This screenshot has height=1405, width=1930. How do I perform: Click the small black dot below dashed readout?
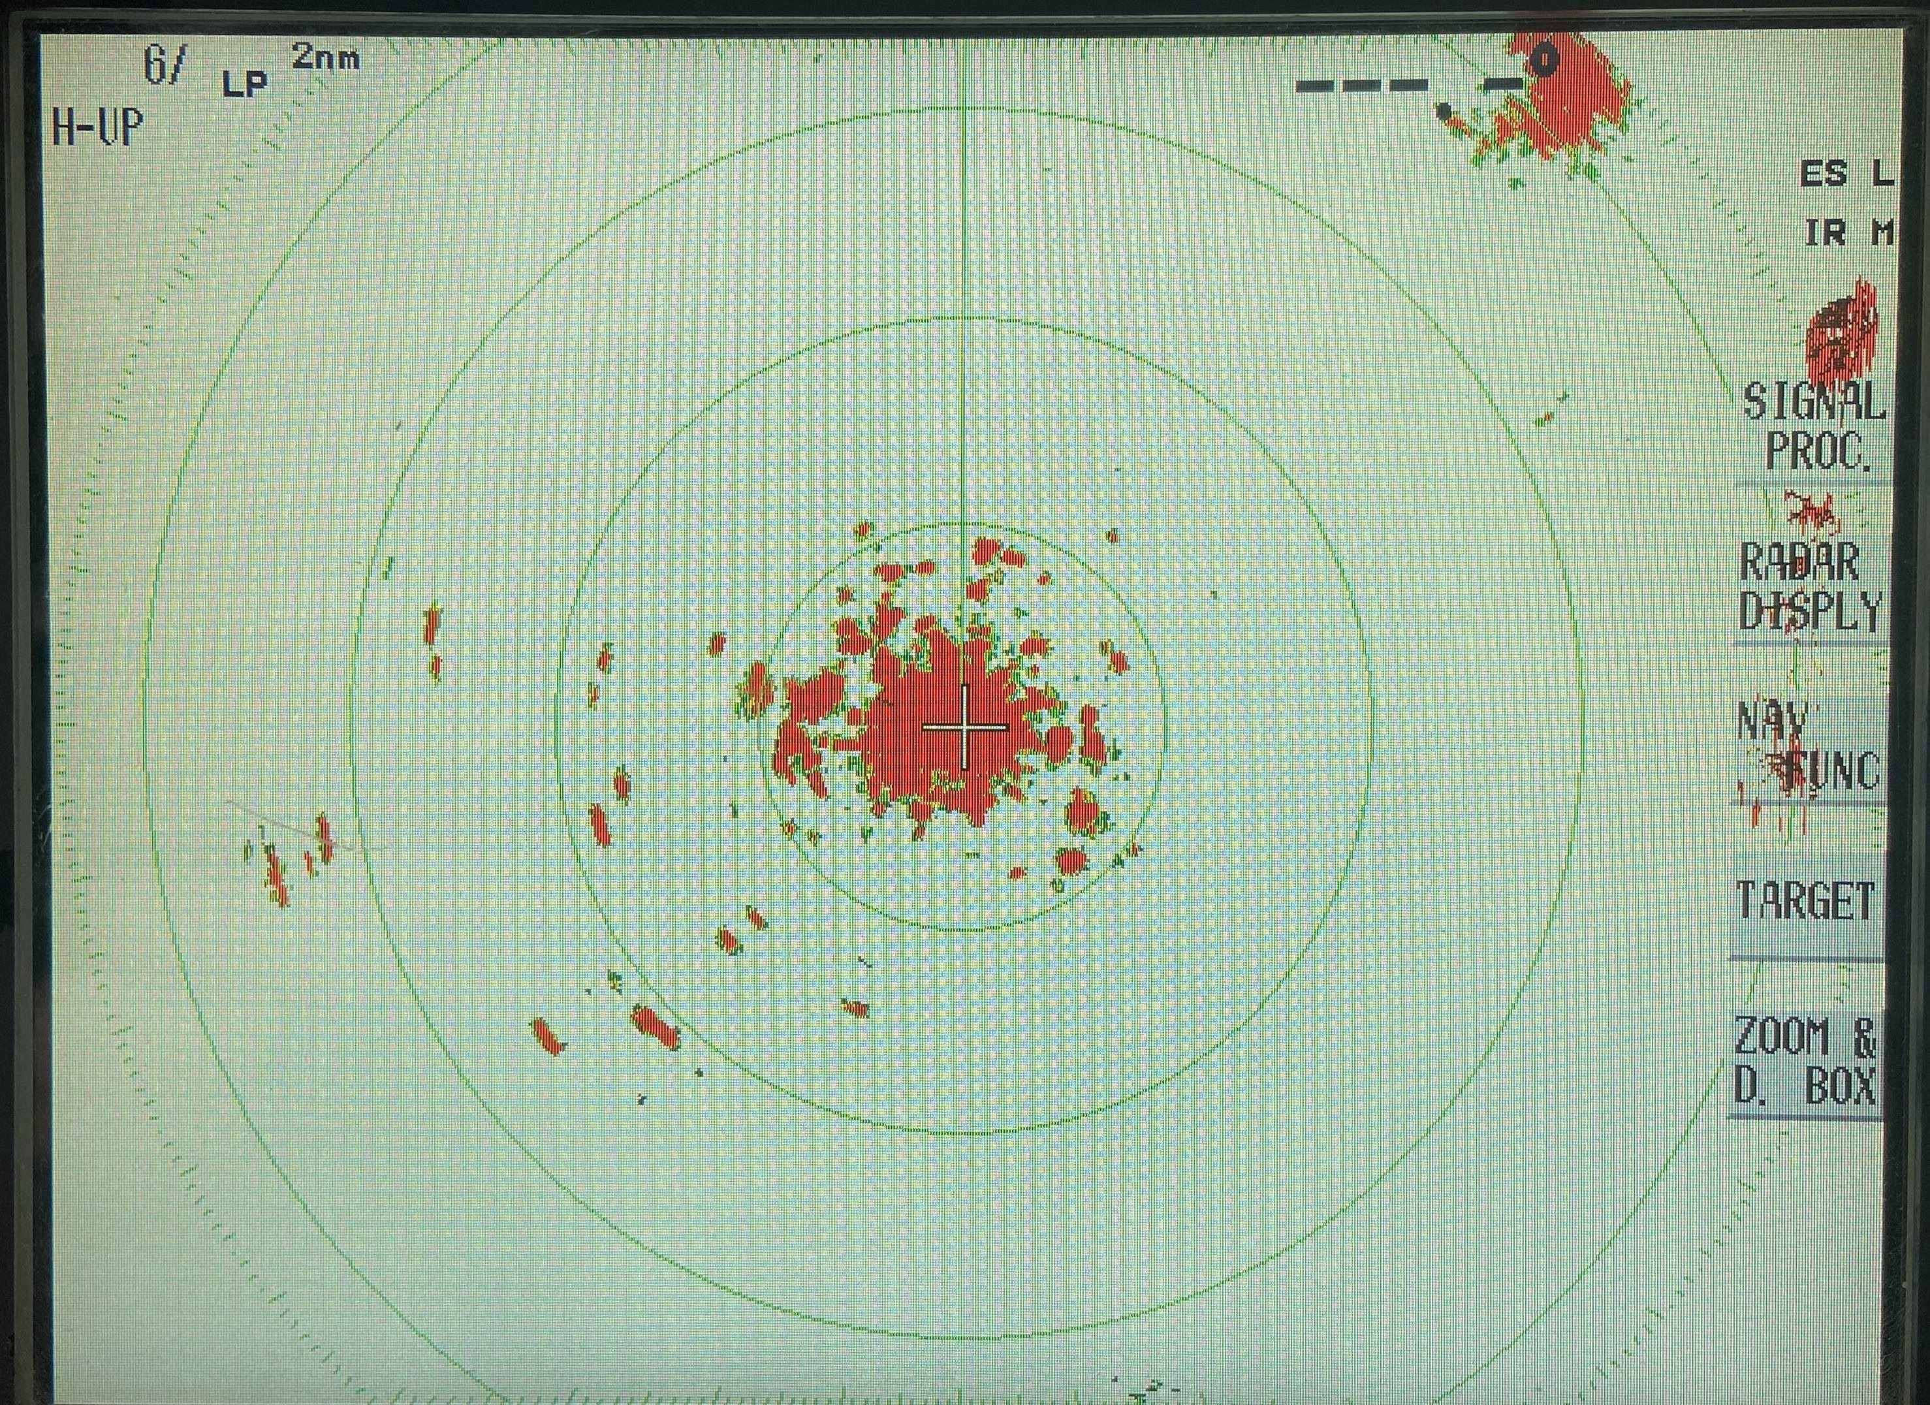click(x=1443, y=110)
